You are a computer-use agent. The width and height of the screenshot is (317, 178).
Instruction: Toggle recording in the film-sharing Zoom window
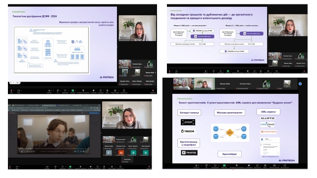coord(104,167)
